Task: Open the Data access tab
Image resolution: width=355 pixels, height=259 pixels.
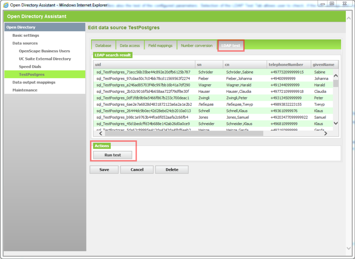Action: click(x=130, y=45)
